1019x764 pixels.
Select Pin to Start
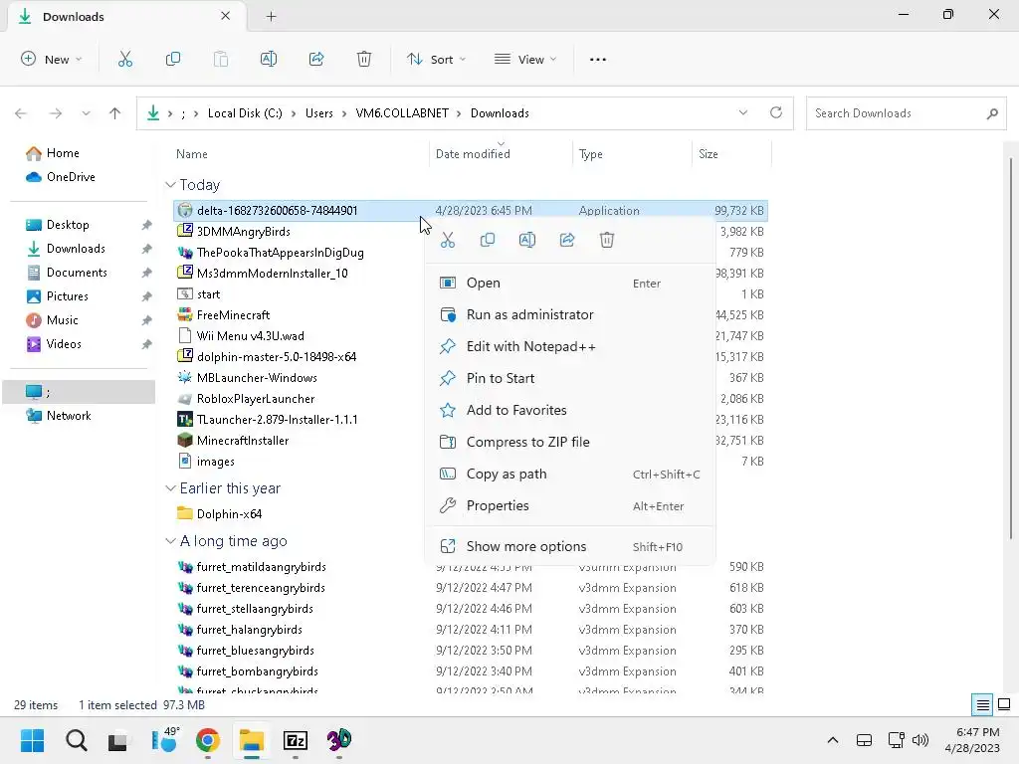point(570,378)
